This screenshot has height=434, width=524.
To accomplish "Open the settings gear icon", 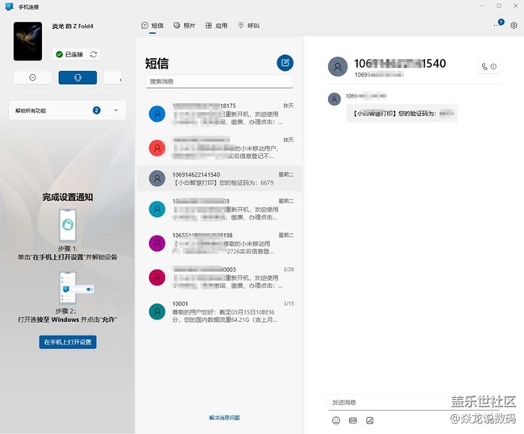I will pos(514,25).
